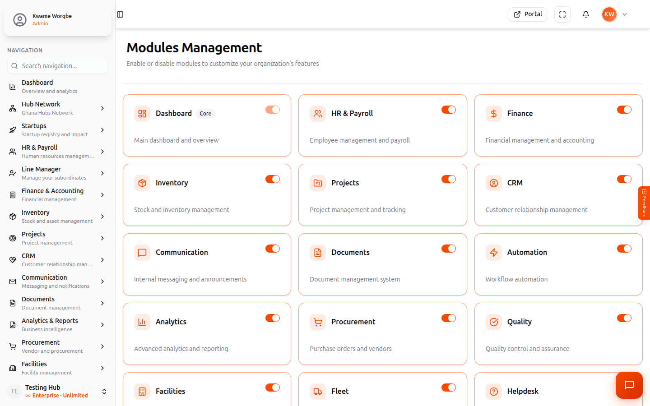Click the KW avatar button
This screenshot has height=406, width=650.
pos(609,14)
